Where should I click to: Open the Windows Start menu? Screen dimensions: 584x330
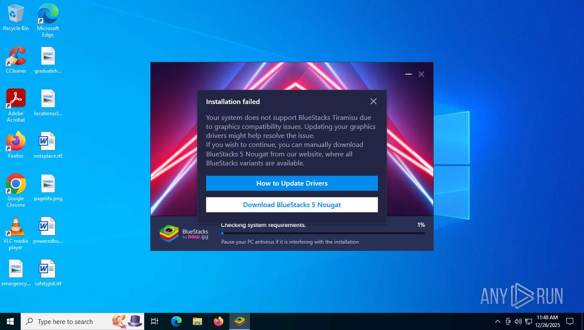pyautogui.click(x=10, y=321)
